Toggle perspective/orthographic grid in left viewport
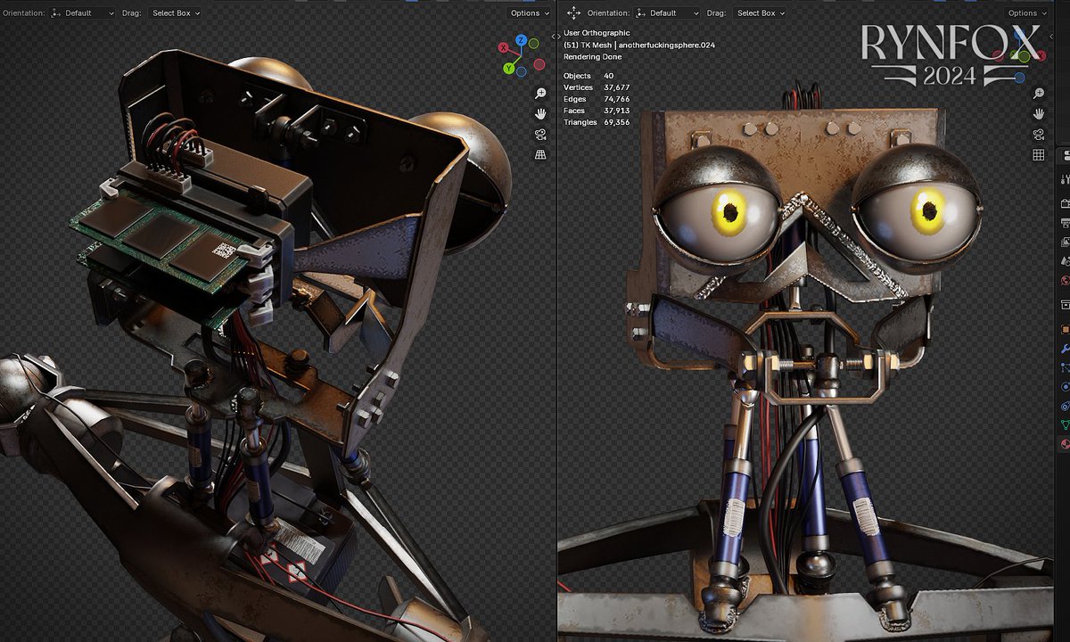1070x642 pixels. pyautogui.click(x=540, y=155)
